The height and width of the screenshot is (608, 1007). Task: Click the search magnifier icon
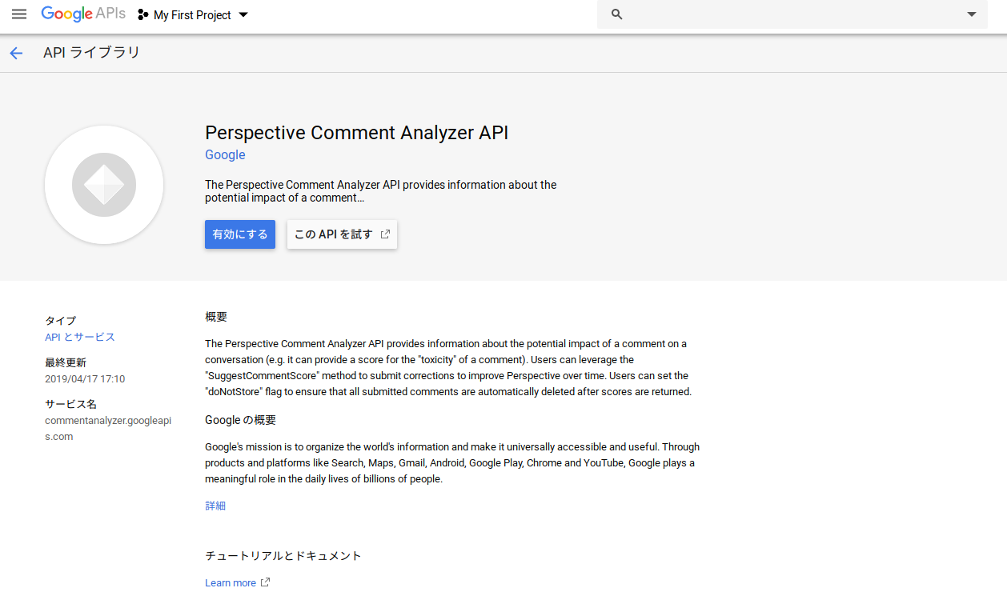[x=616, y=14]
